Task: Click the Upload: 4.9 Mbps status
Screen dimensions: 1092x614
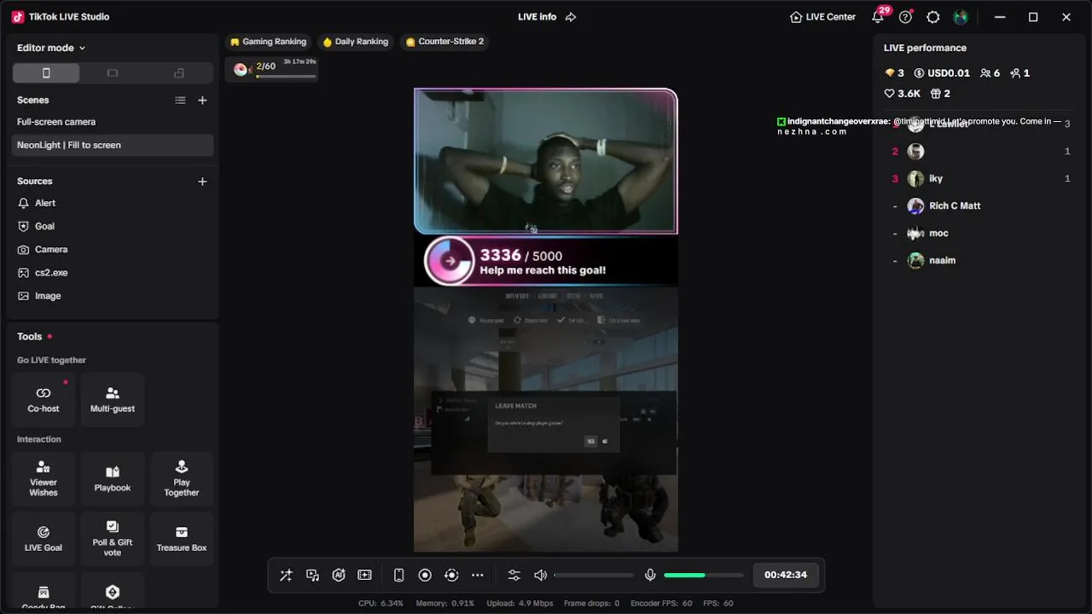Action: tap(520, 603)
